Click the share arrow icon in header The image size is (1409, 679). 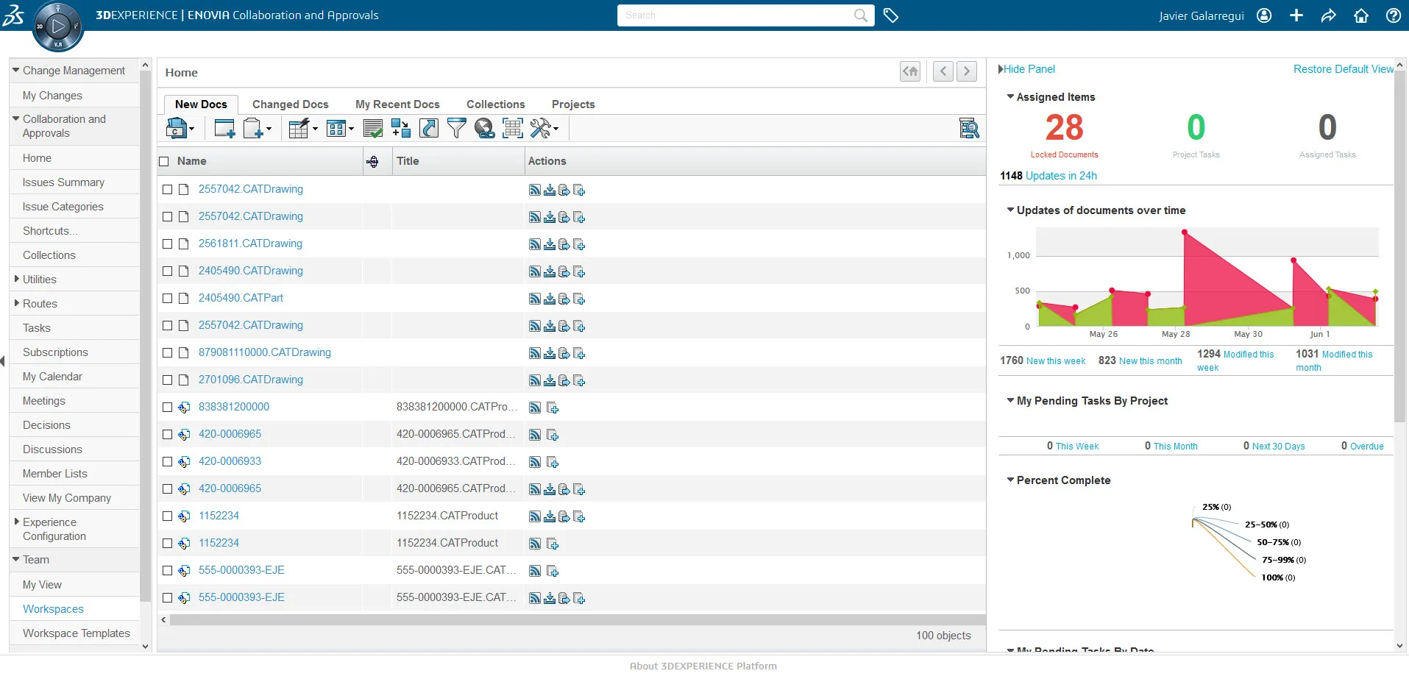coord(1328,15)
